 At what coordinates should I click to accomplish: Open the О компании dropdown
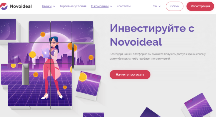(x=100, y=6)
